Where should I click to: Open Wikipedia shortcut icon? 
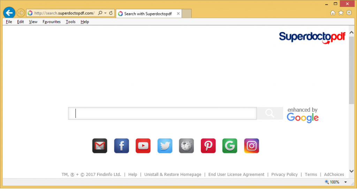187,146
